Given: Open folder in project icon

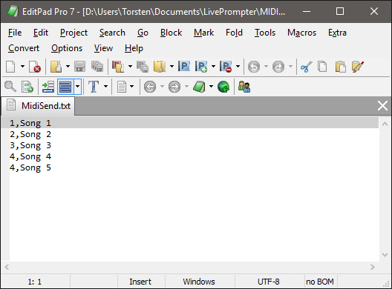Looking at the screenshot, I should click(x=160, y=67).
